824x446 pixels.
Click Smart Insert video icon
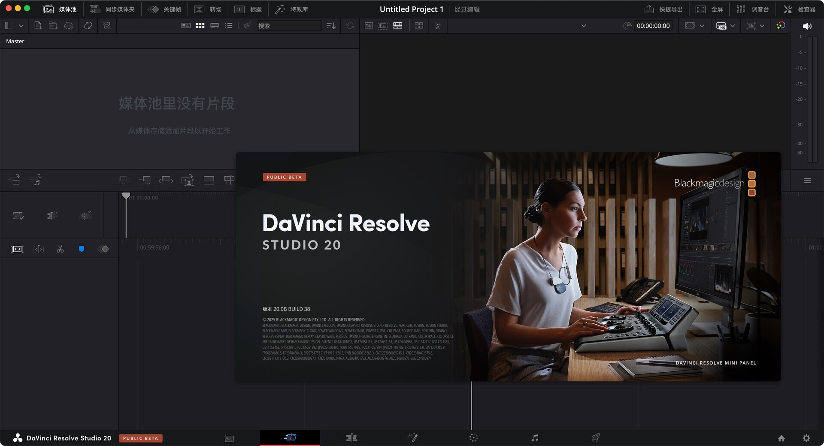coord(14,180)
